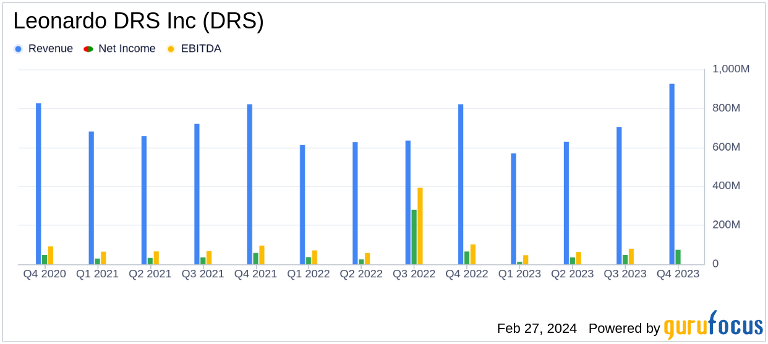Click the Q1 2021 axis label
768x344 pixels.
pyautogui.click(x=97, y=274)
